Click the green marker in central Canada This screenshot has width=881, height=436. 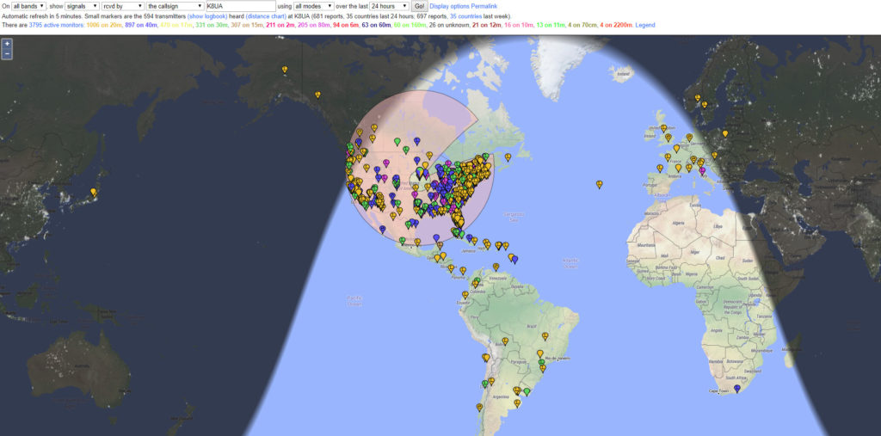(x=397, y=141)
